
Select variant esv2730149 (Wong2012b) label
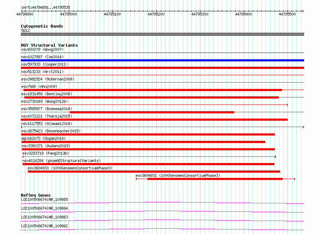44,101
